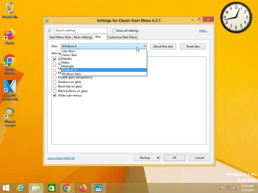Image resolution: width=258 pixels, height=193 pixels.
Task: Open the Help link
Action: click(203, 31)
